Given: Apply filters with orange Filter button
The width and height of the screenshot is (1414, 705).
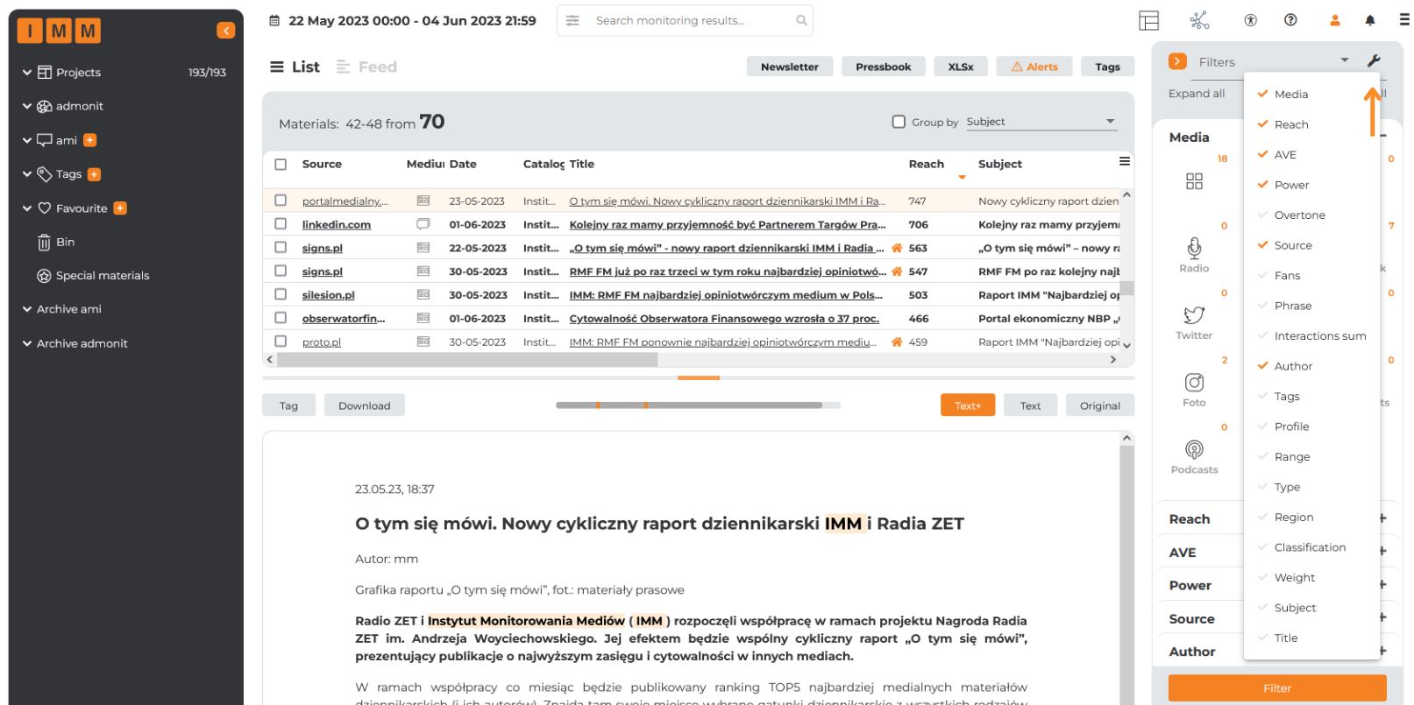Looking at the screenshot, I should (x=1277, y=687).
